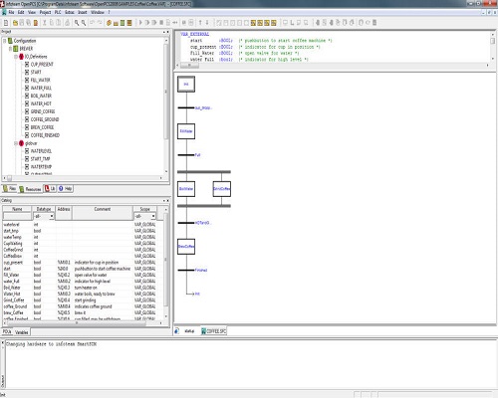Switch to the Variables tab in Catalog
498x398 pixels.
[x=22, y=332]
